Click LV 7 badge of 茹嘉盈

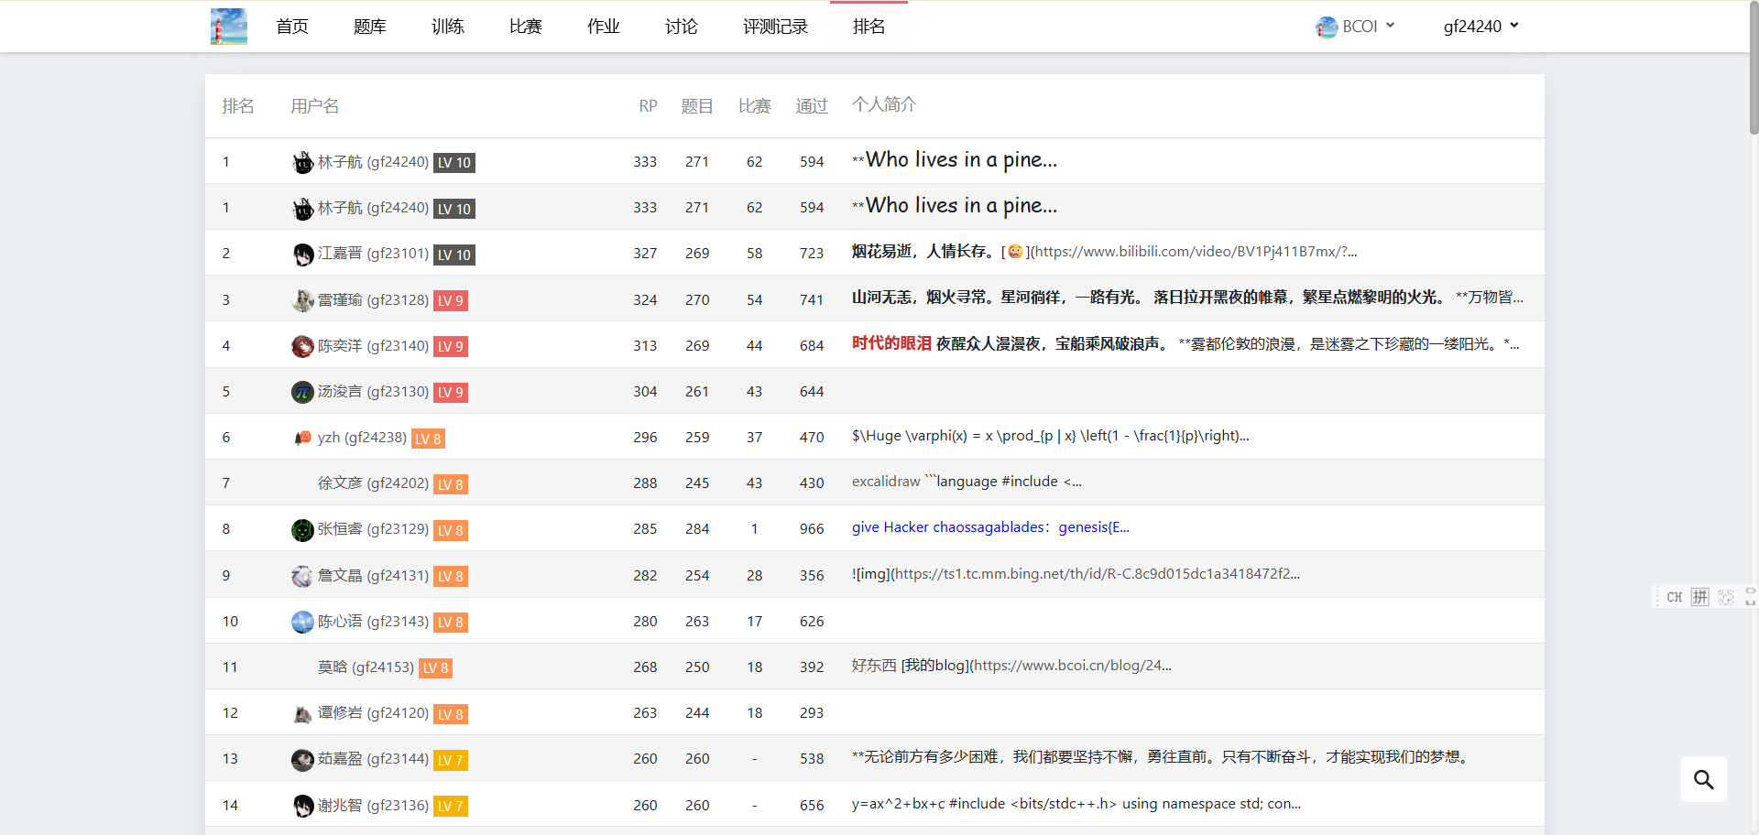(x=451, y=759)
